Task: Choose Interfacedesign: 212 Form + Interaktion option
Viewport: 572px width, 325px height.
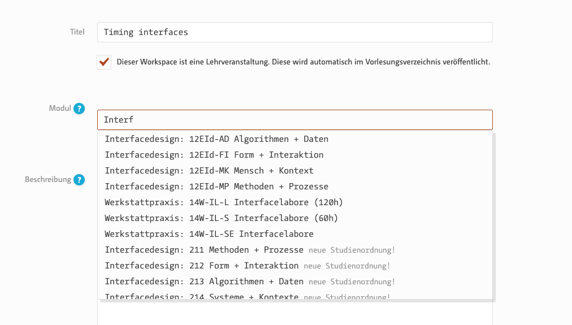Action: (294, 266)
